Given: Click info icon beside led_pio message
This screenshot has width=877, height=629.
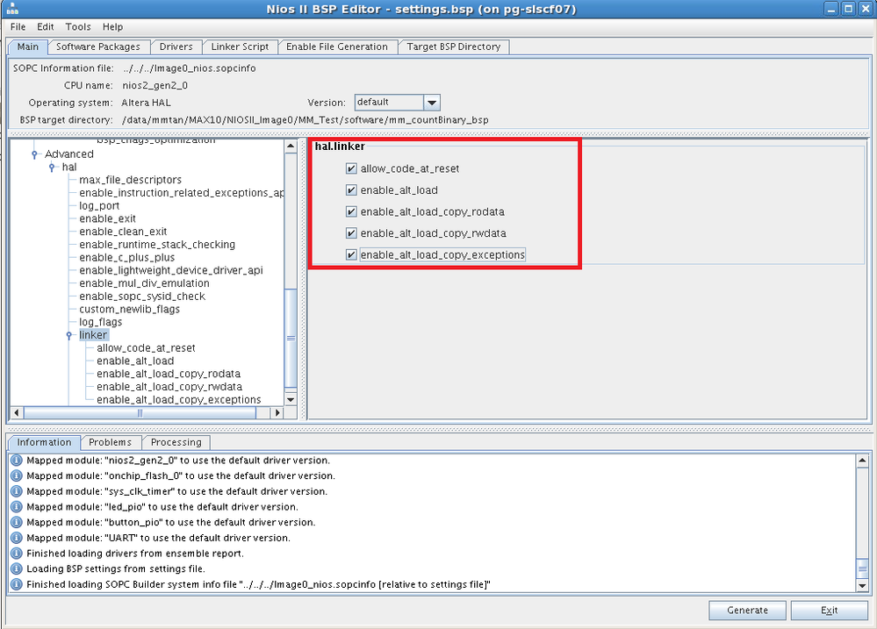Looking at the screenshot, I should [16, 506].
